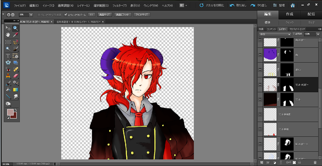The height and width of the screenshot is (166, 322).
Task: Select the Rectangular Marquee tool
Action: click(8, 42)
